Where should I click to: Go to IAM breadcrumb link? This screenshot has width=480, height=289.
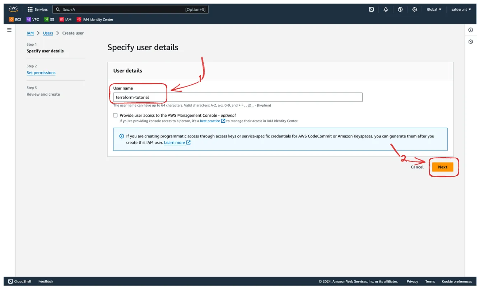click(30, 33)
